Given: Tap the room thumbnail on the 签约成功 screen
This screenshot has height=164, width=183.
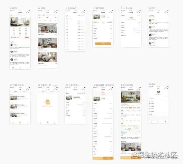Looking at the screenshot, I should click(x=96, y=99).
